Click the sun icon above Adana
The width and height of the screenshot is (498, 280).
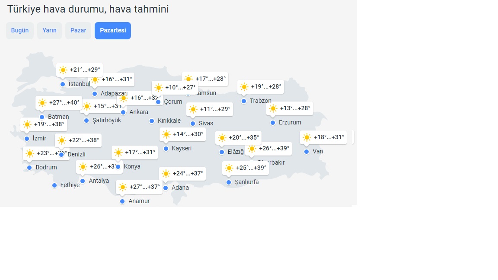click(x=166, y=174)
